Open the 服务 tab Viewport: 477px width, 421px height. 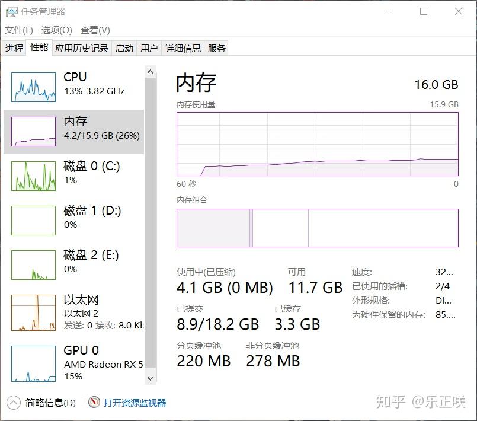pos(216,48)
